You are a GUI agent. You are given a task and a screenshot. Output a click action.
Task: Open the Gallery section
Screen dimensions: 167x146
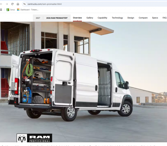click(90, 18)
